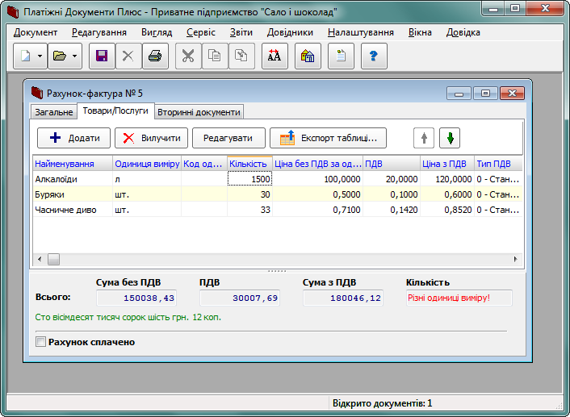Click the Додати button

tap(73, 138)
